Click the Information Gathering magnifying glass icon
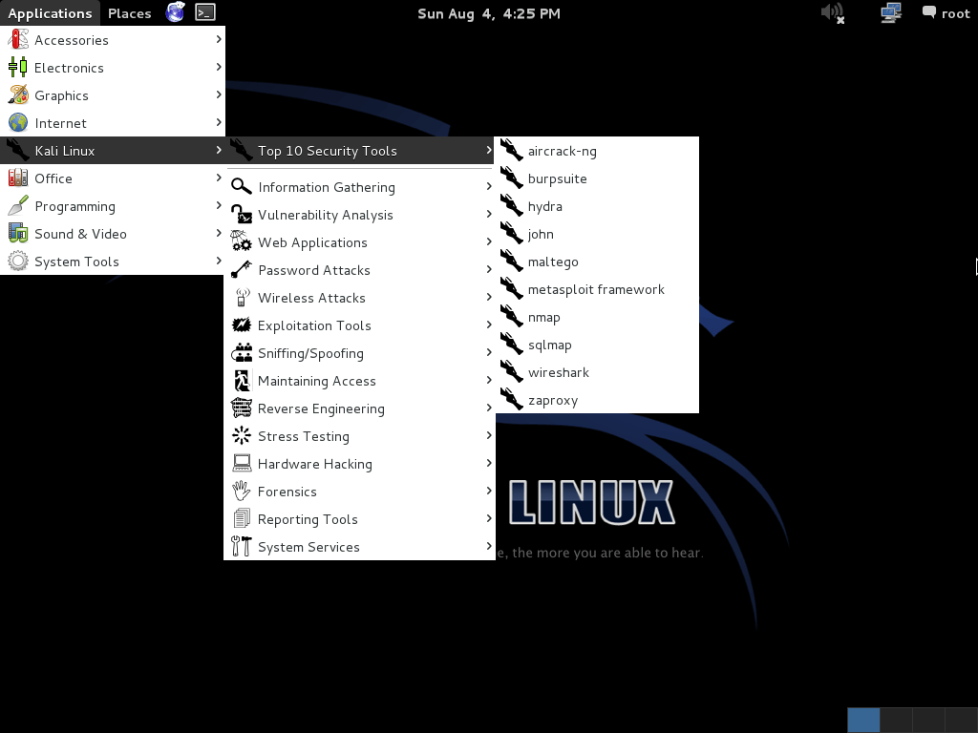 [x=241, y=186]
